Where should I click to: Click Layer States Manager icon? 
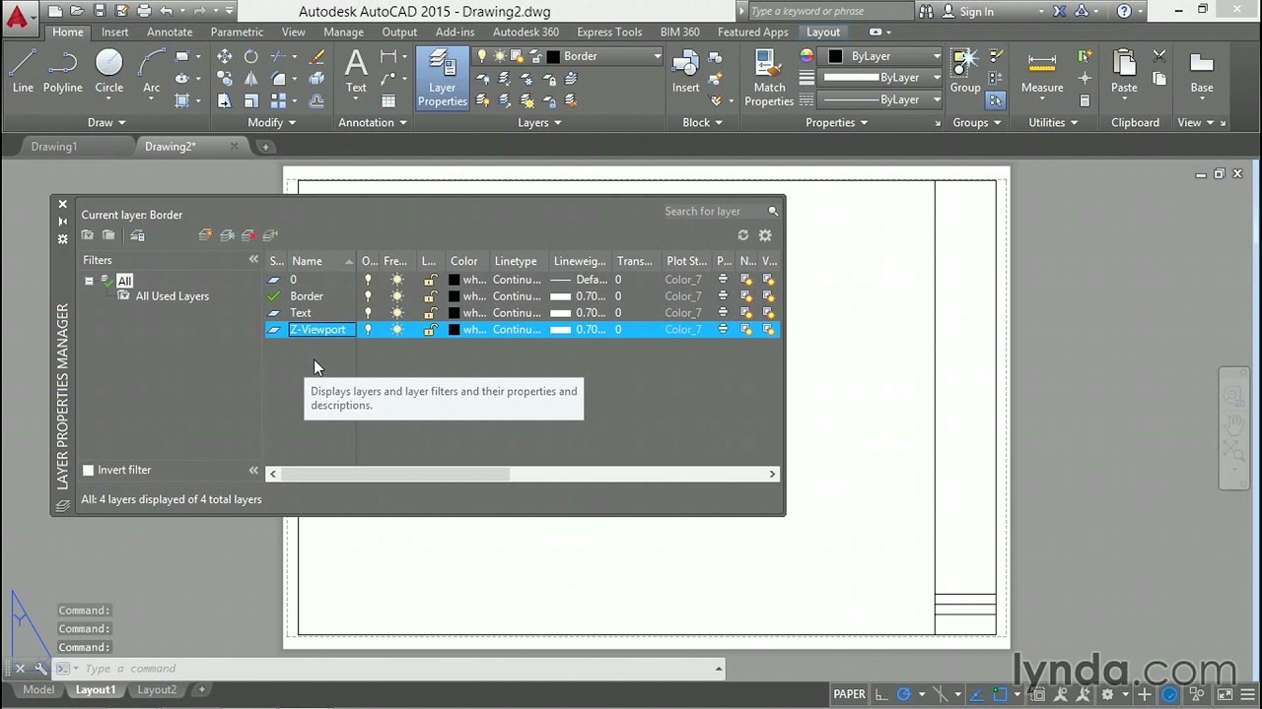point(137,235)
